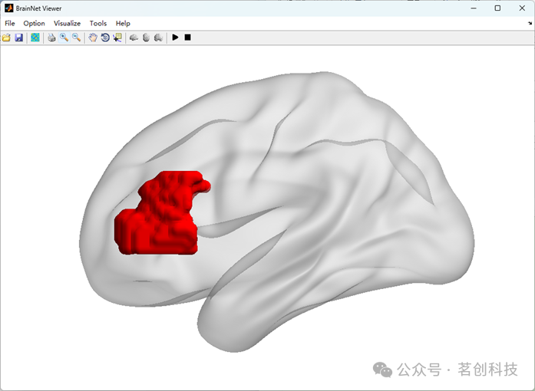Switch to axial brain view icon

point(146,38)
